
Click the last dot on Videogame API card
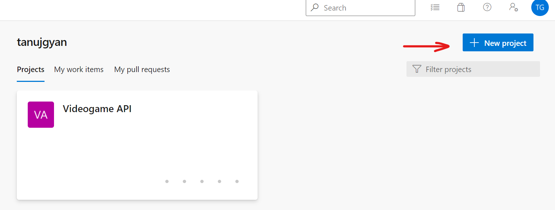(x=237, y=181)
